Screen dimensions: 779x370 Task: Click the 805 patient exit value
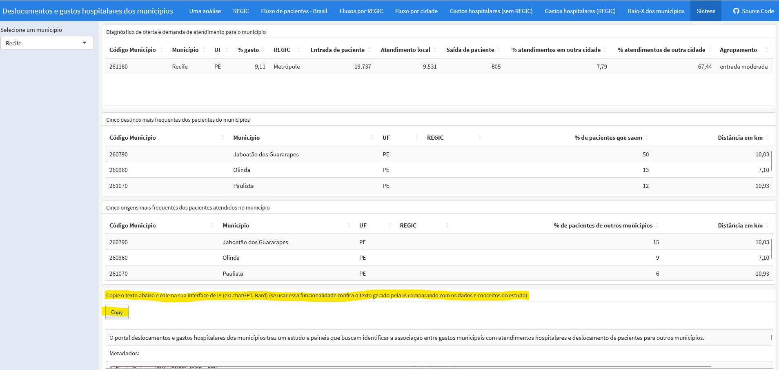(496, 67)
